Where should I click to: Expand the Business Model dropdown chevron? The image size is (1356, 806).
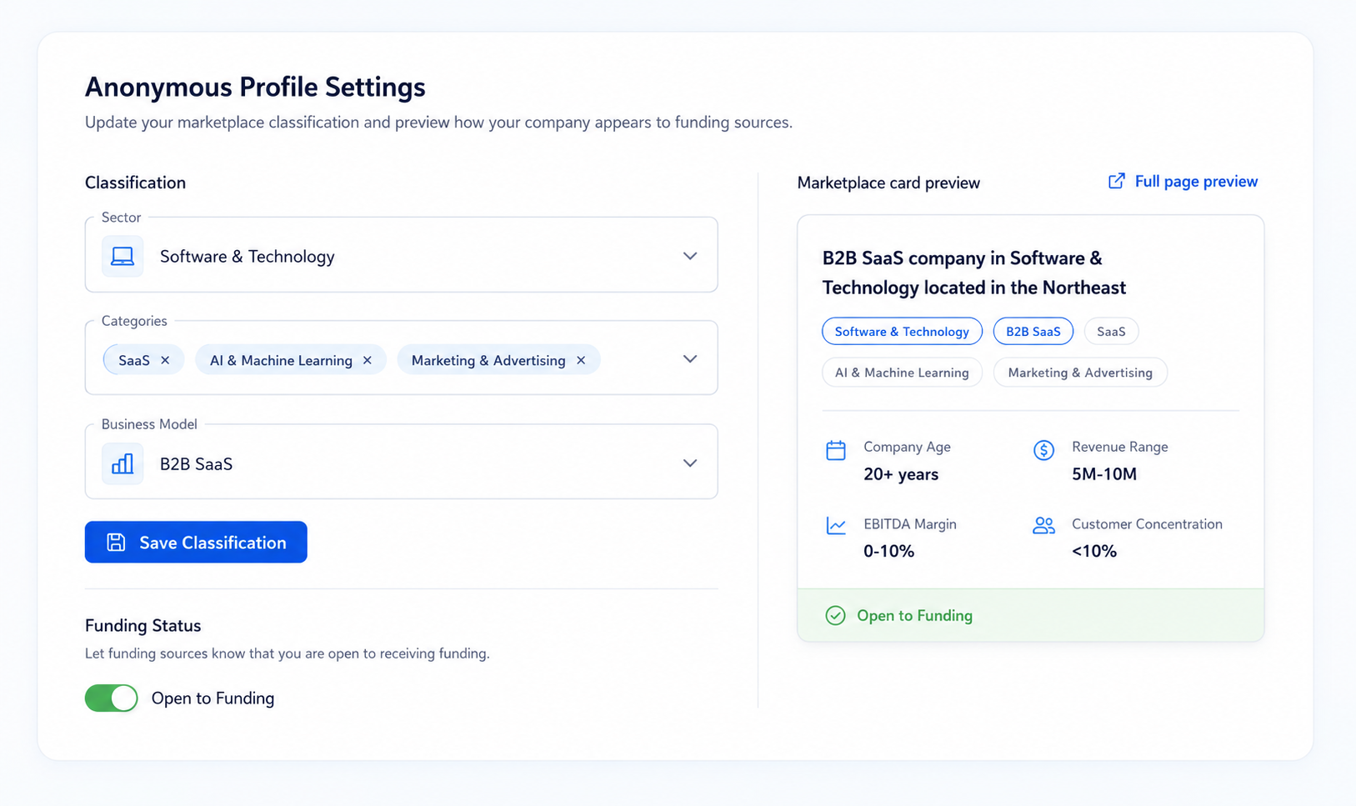(690, 463)
